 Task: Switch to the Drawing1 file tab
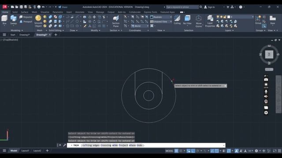[25, 35]
